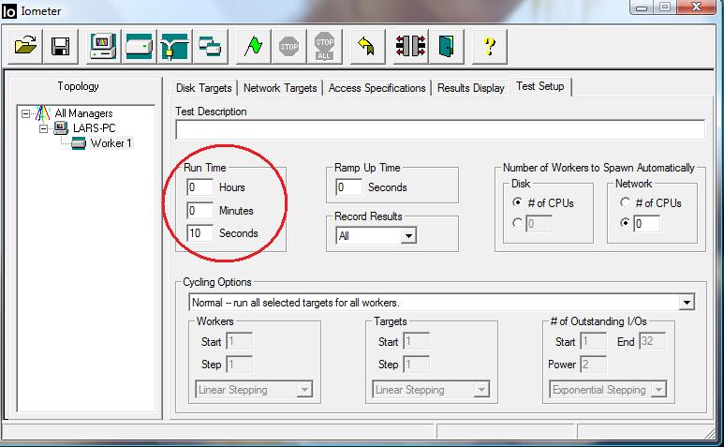
Task: Open the About/help question mark icon
Action: point(490,46)
